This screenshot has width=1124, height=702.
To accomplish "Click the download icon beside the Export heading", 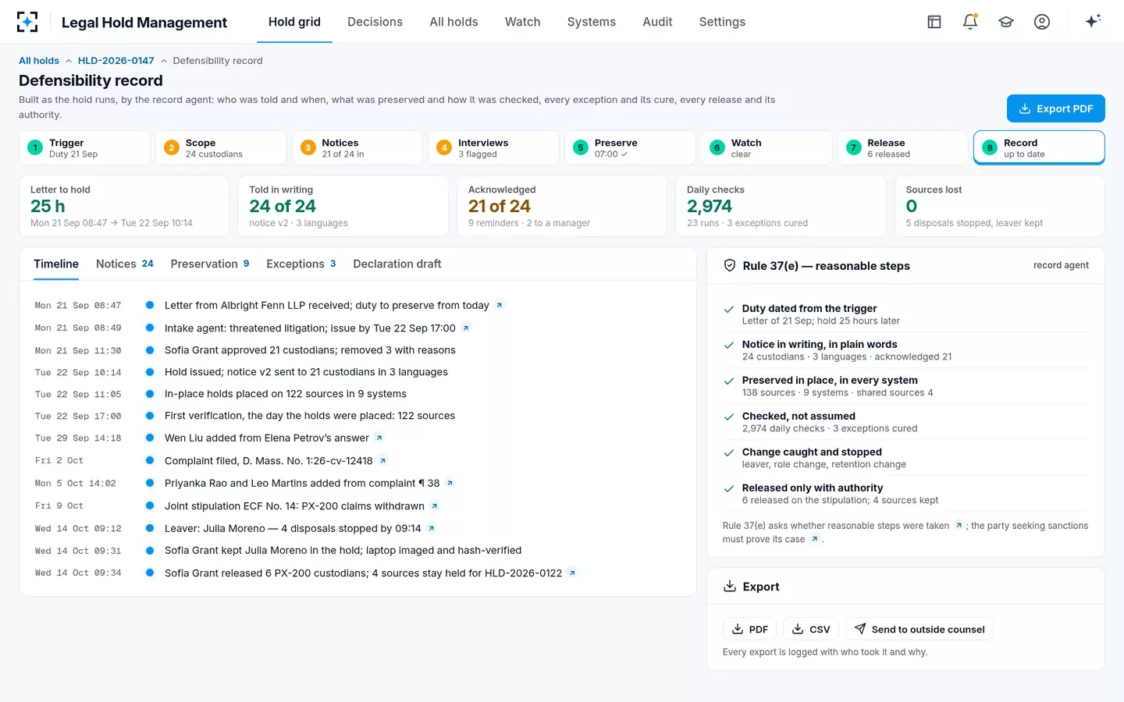I will coord(730,587).
